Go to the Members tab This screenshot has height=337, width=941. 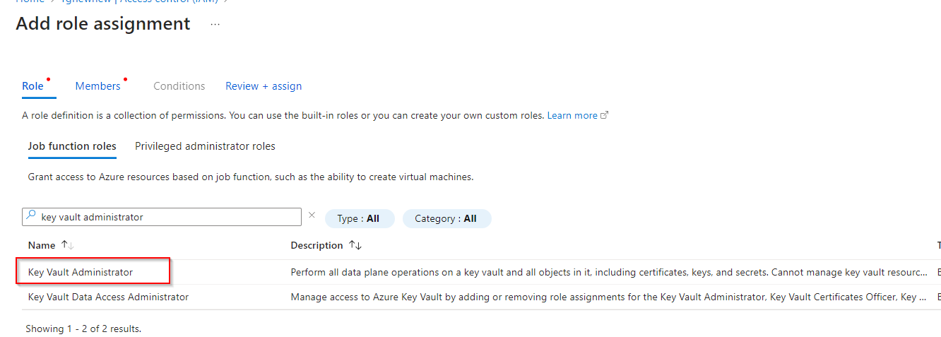pos(97,86)
